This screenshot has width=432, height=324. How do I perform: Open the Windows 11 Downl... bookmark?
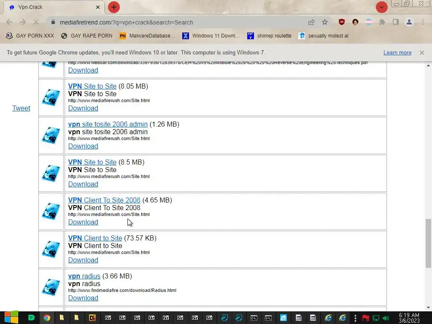point(211,36)
